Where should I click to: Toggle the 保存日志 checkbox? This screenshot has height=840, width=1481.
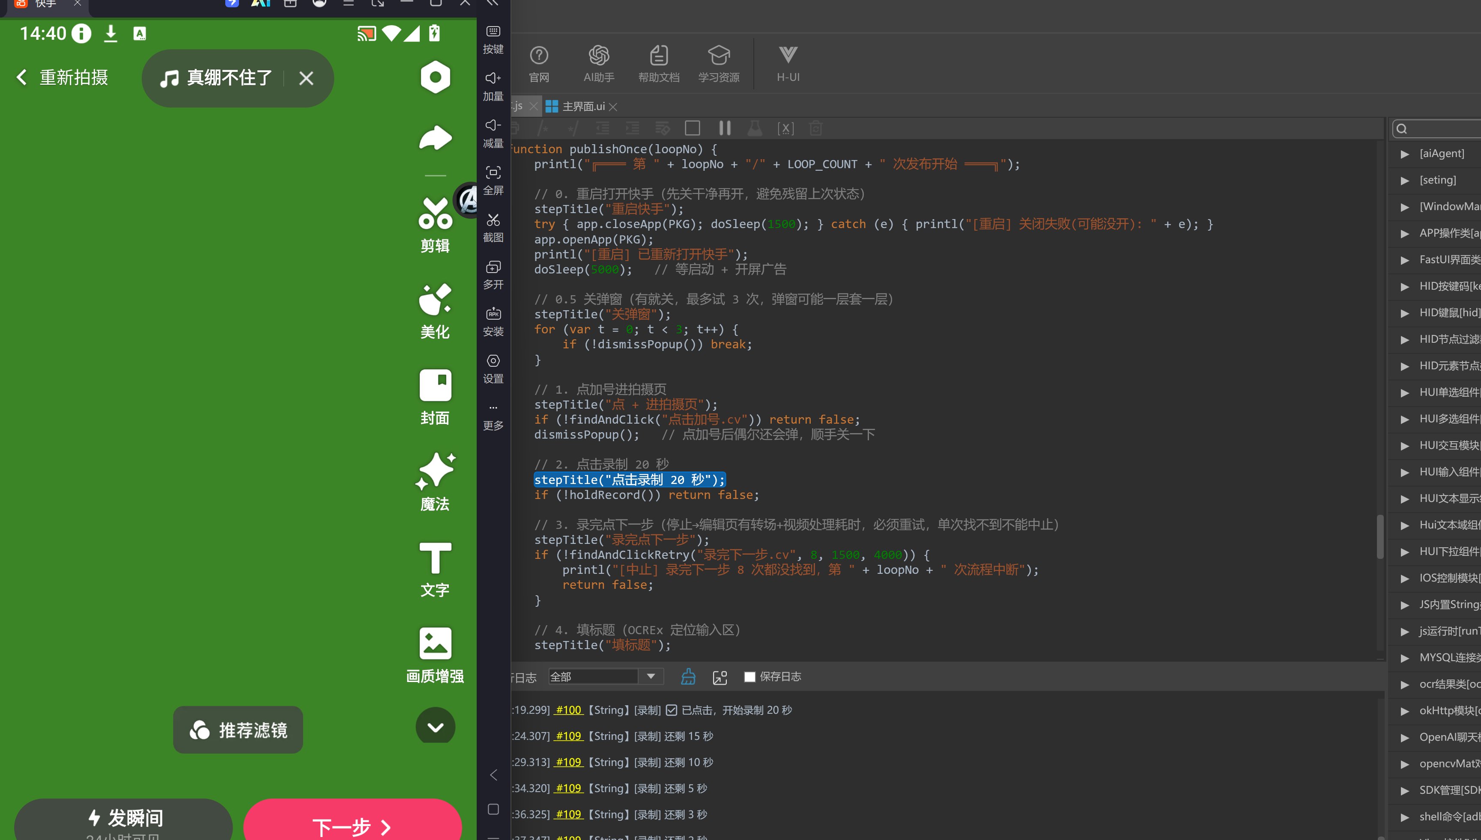749,677
